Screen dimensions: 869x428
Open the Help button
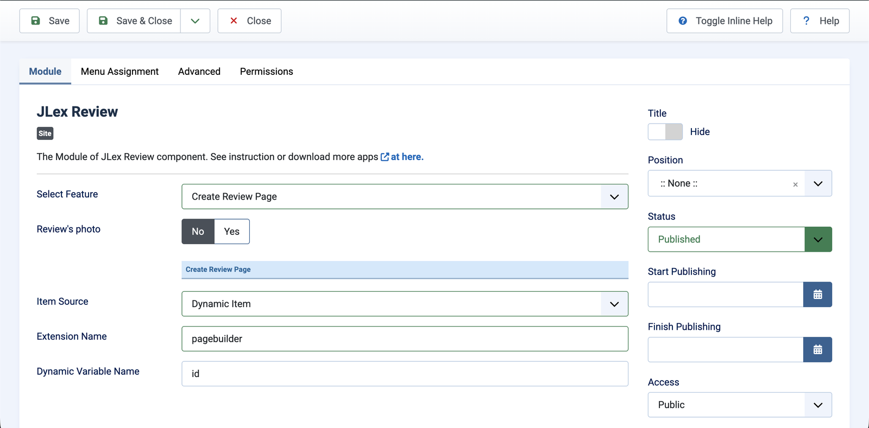(x=820, y=21)
